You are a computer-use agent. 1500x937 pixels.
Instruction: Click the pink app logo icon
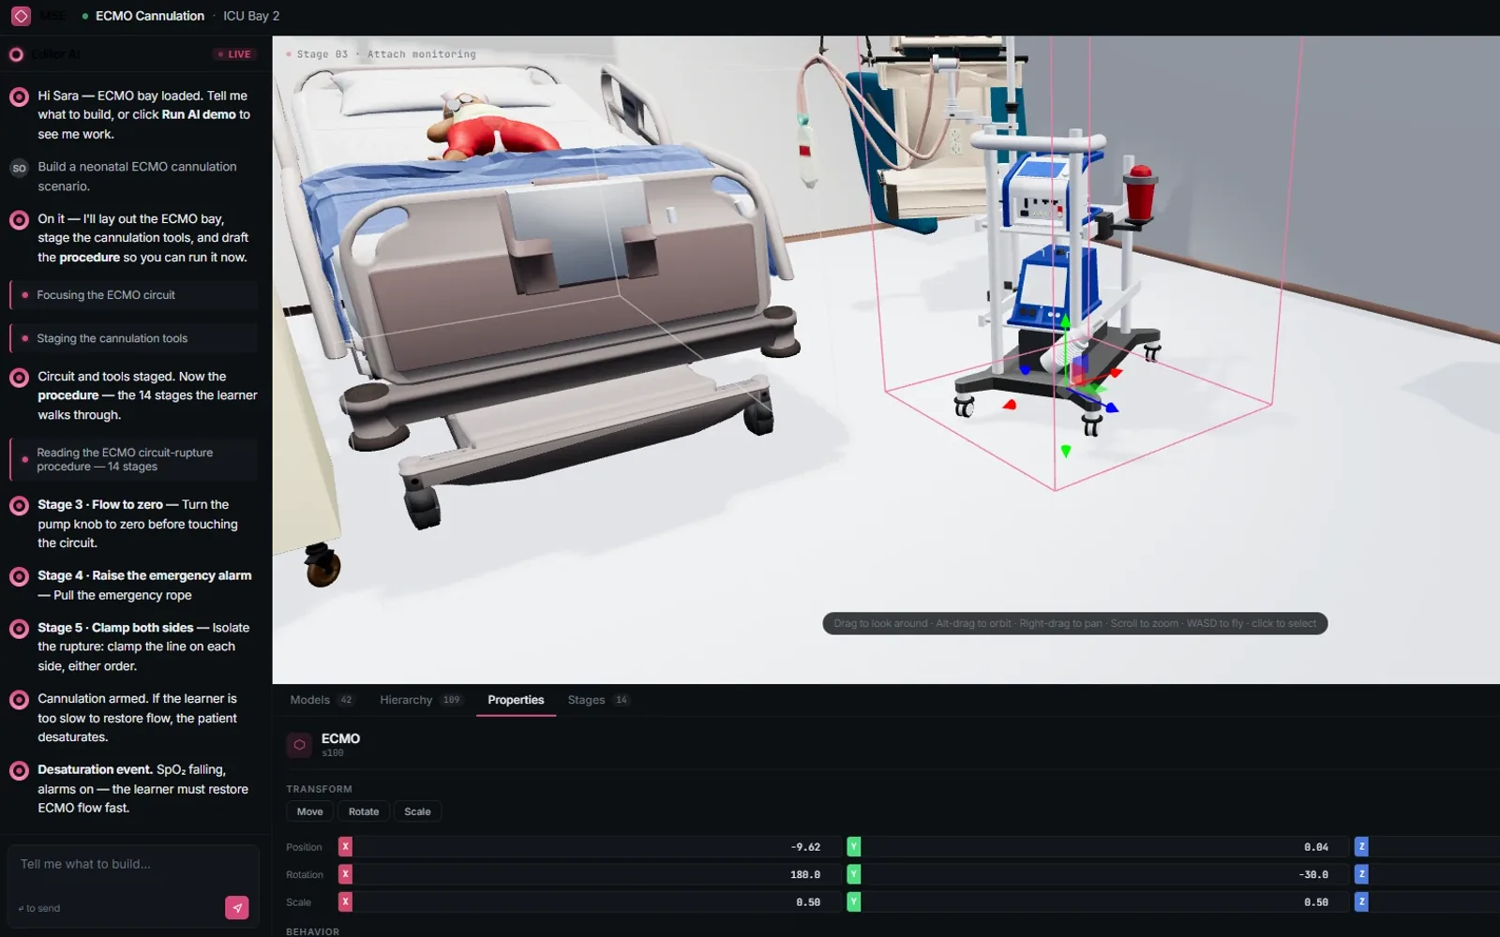coord(21,16)
